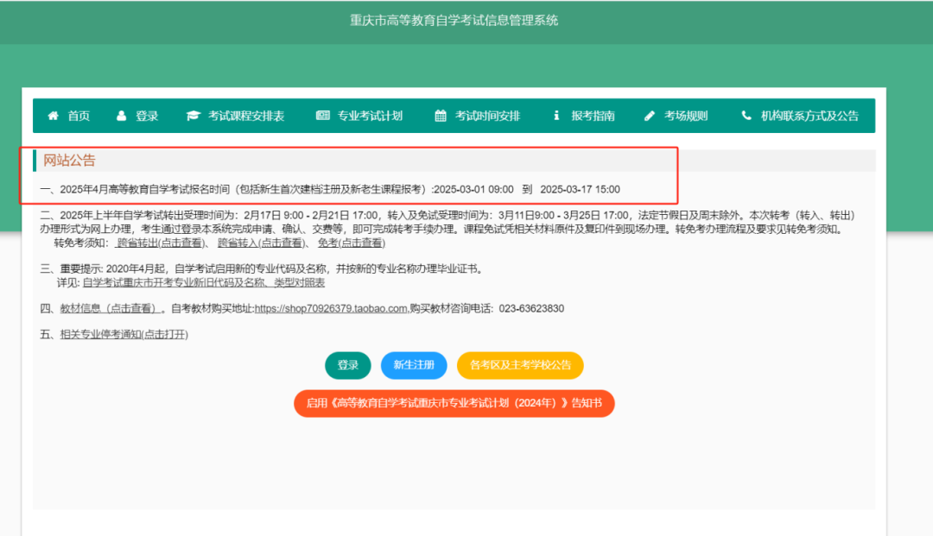Screen dimensions: 933x536
Task: Click the phone icon on 机构联系方式及公告
Action: 745,115
